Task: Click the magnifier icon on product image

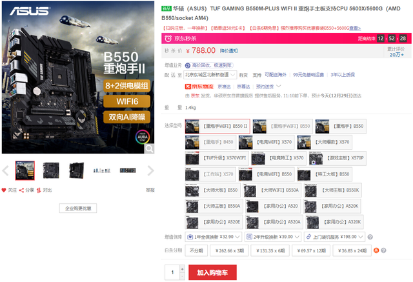Action: [x=149, y=149]
